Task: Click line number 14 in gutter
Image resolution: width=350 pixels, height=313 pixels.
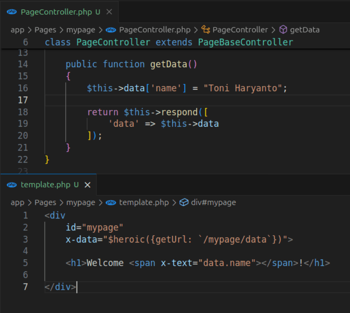Action: tap(23, 64)
